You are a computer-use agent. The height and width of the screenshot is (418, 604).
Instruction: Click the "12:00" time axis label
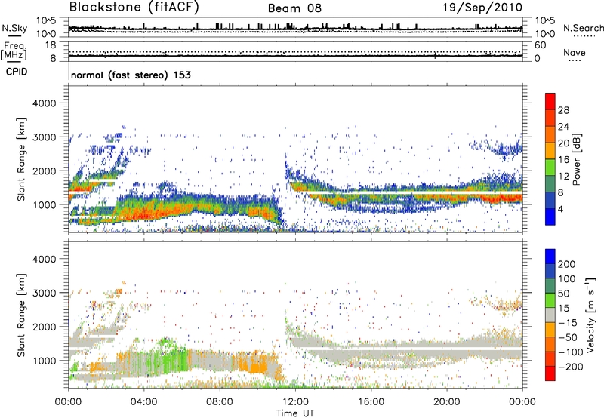295,402
